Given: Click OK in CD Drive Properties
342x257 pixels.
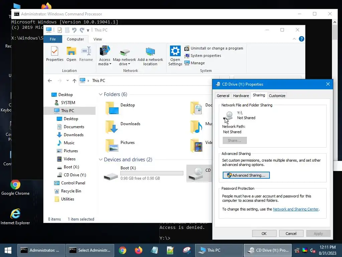Looking at the screenshot, I should pos(264,234).
